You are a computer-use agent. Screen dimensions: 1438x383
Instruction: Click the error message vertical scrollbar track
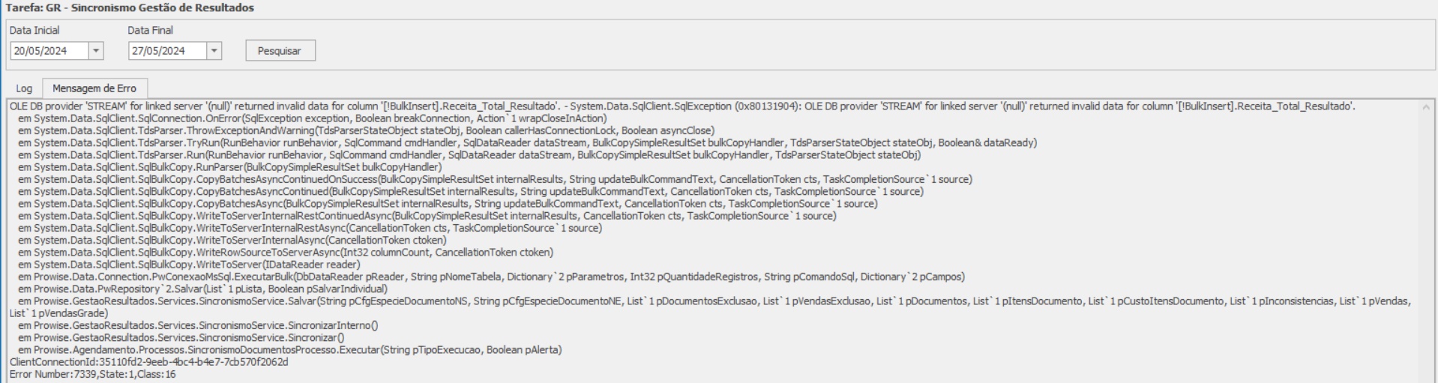pos(1426,240)
